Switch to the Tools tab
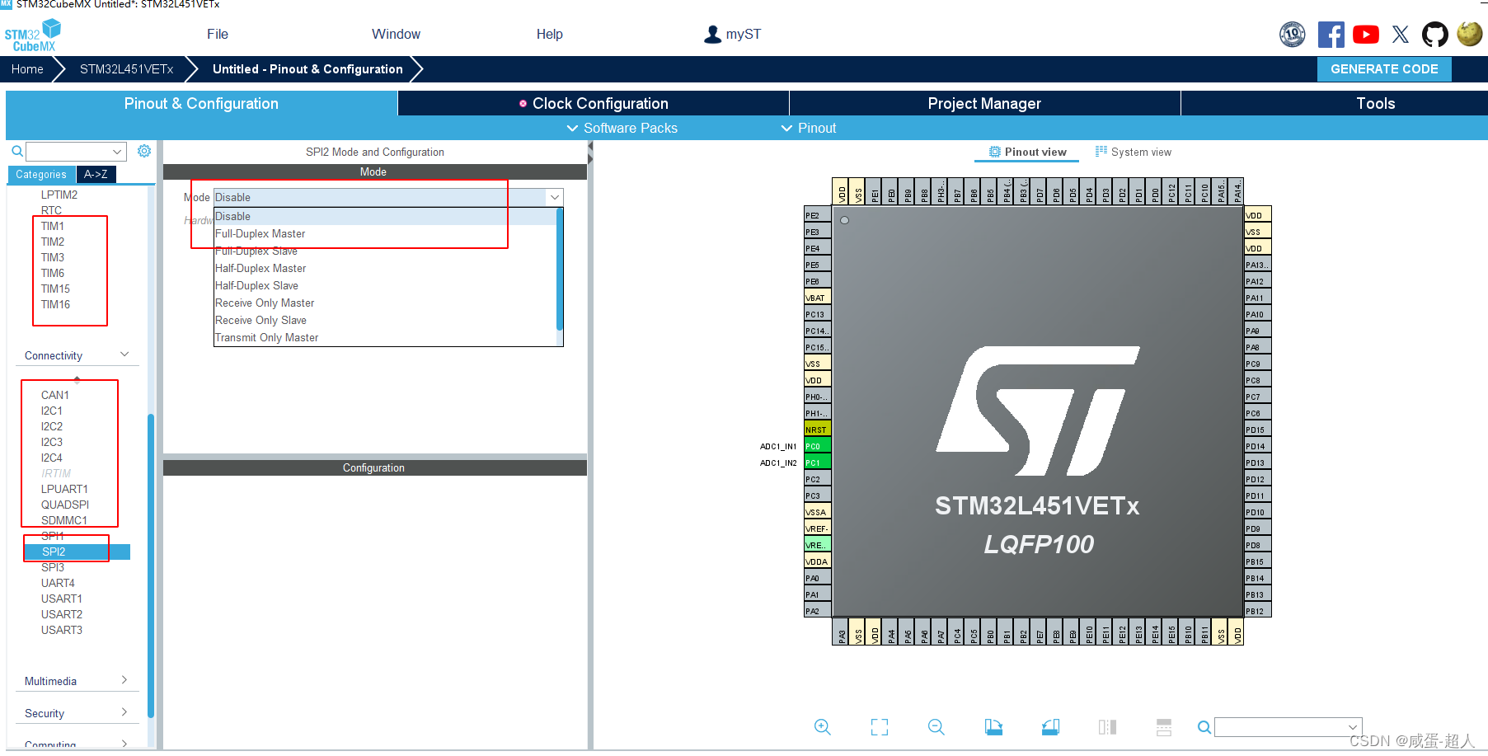 click(x=1376, y=103)
